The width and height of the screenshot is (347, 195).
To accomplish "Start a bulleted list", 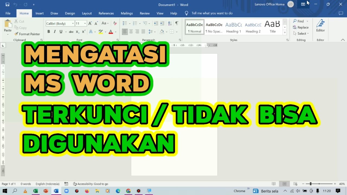I will [x=125, y=24].
